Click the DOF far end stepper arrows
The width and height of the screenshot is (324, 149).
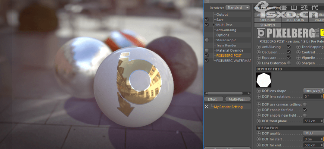[x=321, y=145]
